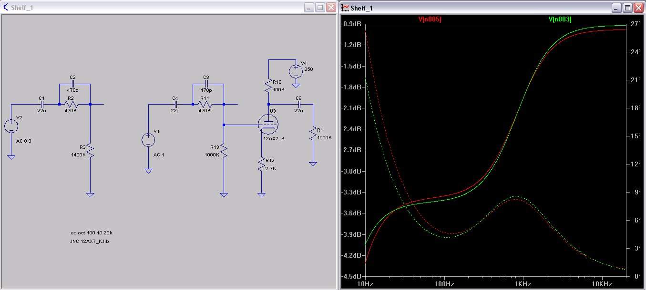The height and width of the screenshot is (290, 646).
Task: Open waveform window system menu icon
Action: pos(345,8)
